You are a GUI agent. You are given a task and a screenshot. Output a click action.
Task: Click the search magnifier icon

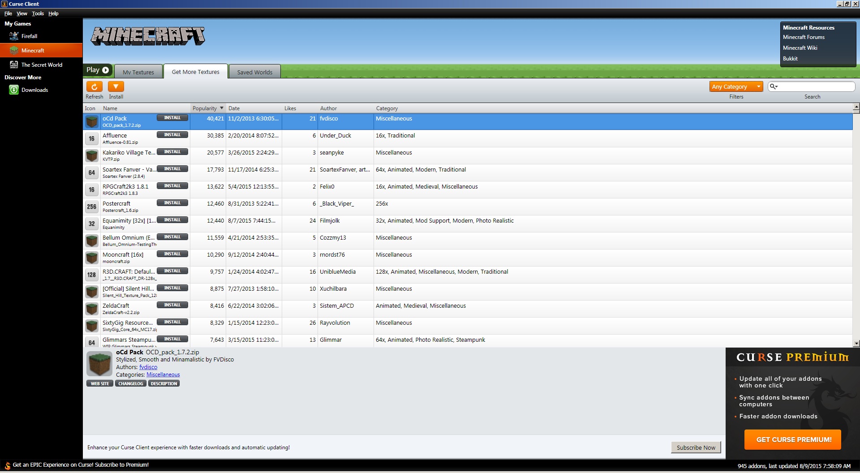point(773,86)
